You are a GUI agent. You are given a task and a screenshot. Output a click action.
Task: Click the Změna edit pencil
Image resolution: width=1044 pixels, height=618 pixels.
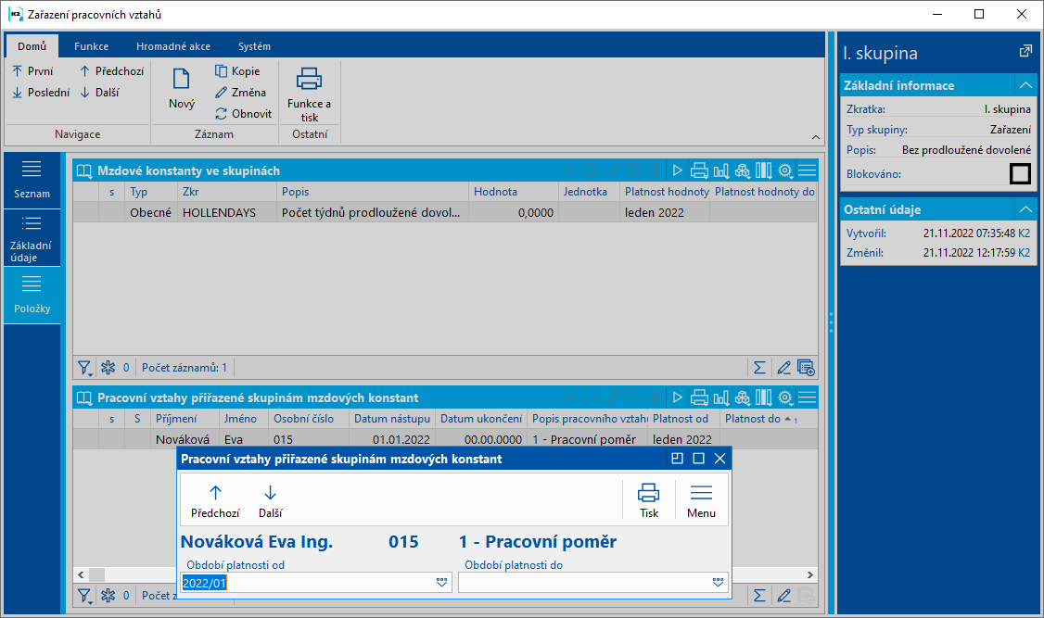tap(221, 93)
